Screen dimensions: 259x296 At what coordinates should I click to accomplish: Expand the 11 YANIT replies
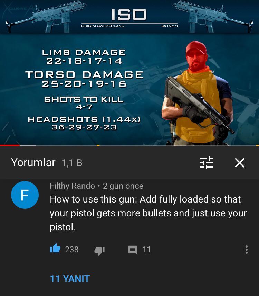[x=70, y=279]
